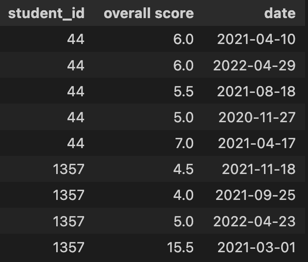Screen dimensions: 308x262
Task: Select the date cell 2022-04-29
Action: (254, 65)
